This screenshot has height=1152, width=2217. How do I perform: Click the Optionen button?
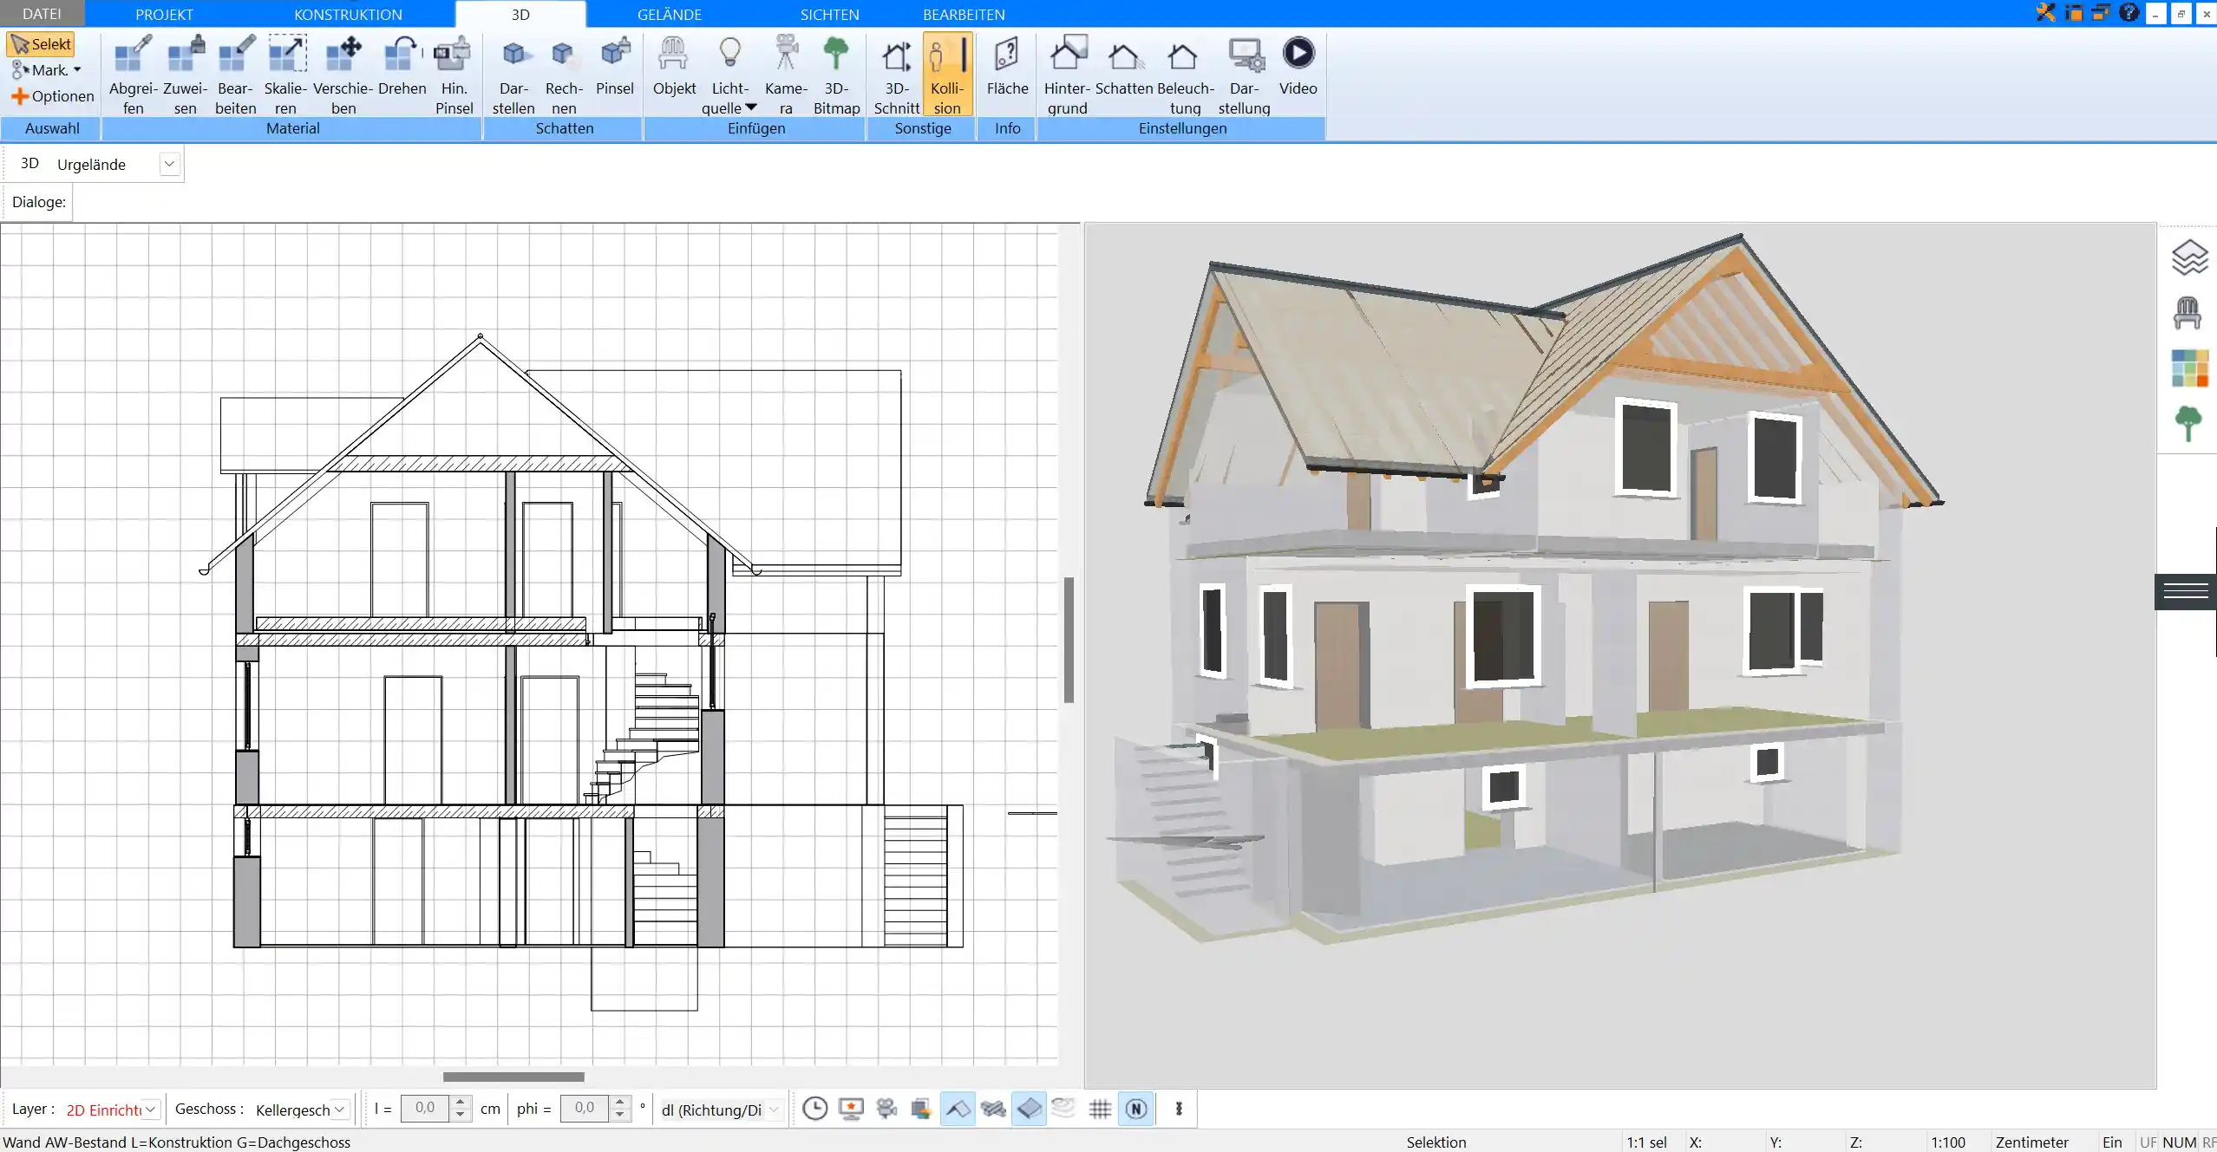point(52,96)
